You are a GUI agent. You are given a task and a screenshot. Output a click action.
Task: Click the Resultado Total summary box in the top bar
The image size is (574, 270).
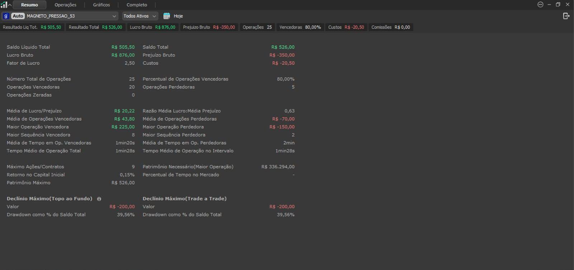(x=95, y=27)
